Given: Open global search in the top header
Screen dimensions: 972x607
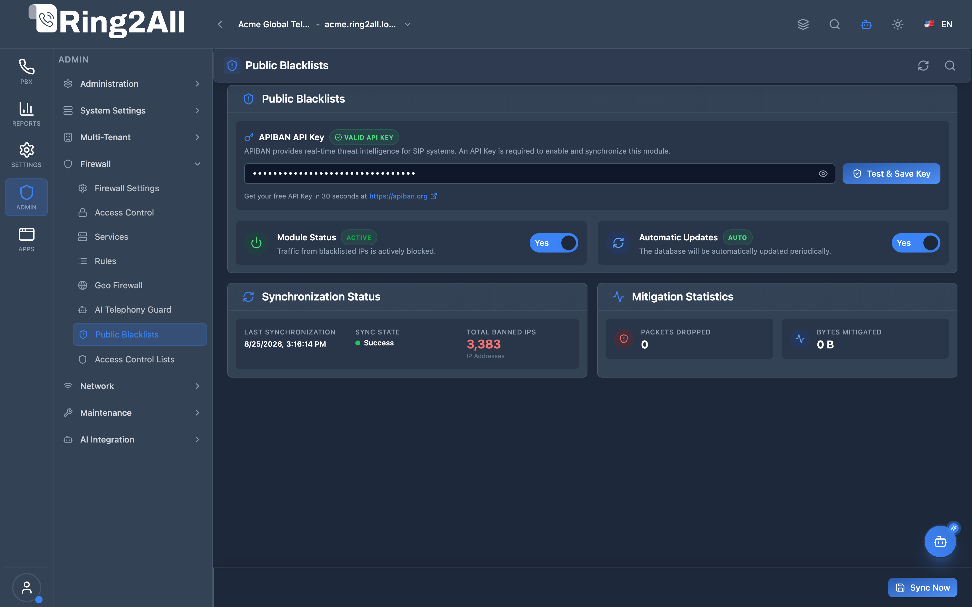Looking at the screenshot, I should pos(835,24).
